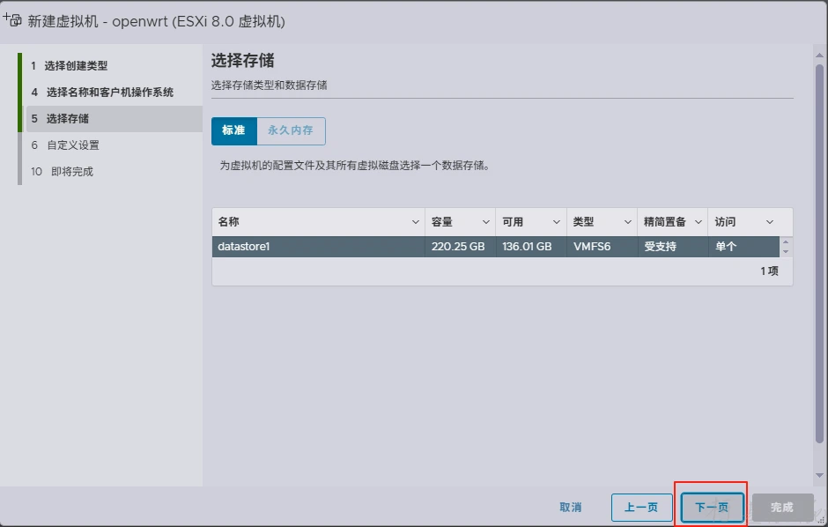Click the new virtual machine title icon
This screenshot has width=828, height=527.
tap(13, 19)
